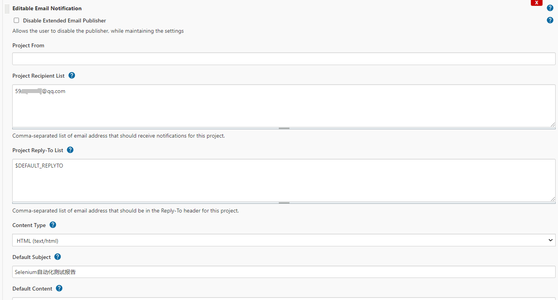The height and width of the screenshot is (300, 558).
Task: Delete the Editable Email Notification section
Action: 537,2
